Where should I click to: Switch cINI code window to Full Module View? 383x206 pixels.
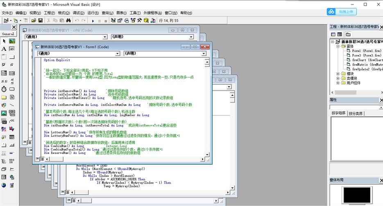click(29, 142)
